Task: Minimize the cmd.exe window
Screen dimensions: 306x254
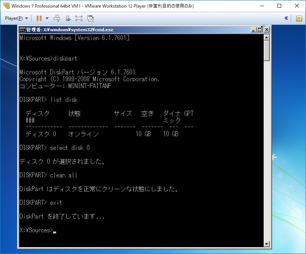Action: pos(253,30)
